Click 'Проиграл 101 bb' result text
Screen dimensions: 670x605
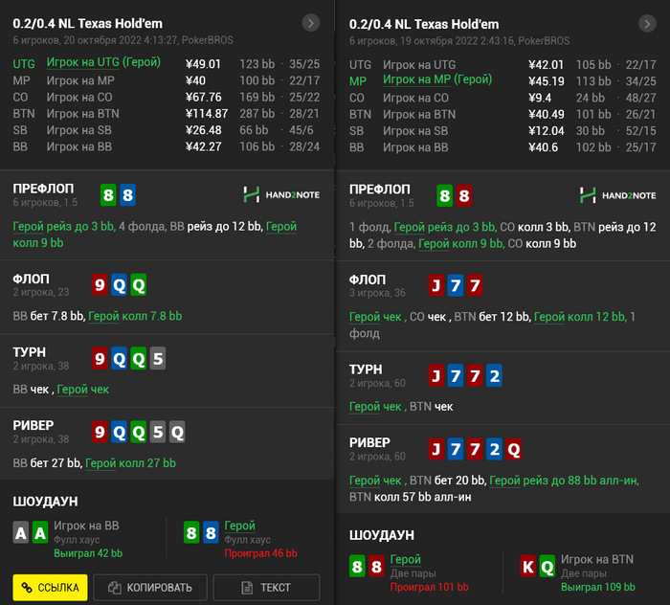pyautogui.click(x=430, y=587)
